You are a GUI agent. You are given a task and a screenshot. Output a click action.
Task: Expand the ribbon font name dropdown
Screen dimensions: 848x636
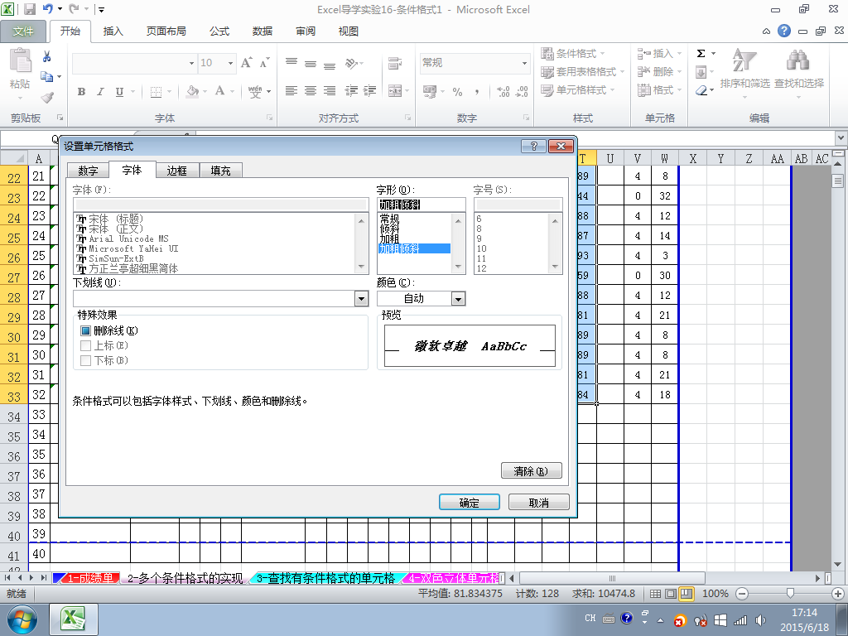pyautogui.click(x=191, y=63)
